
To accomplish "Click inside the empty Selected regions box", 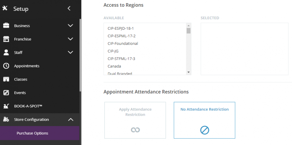I will pos(244,49).
